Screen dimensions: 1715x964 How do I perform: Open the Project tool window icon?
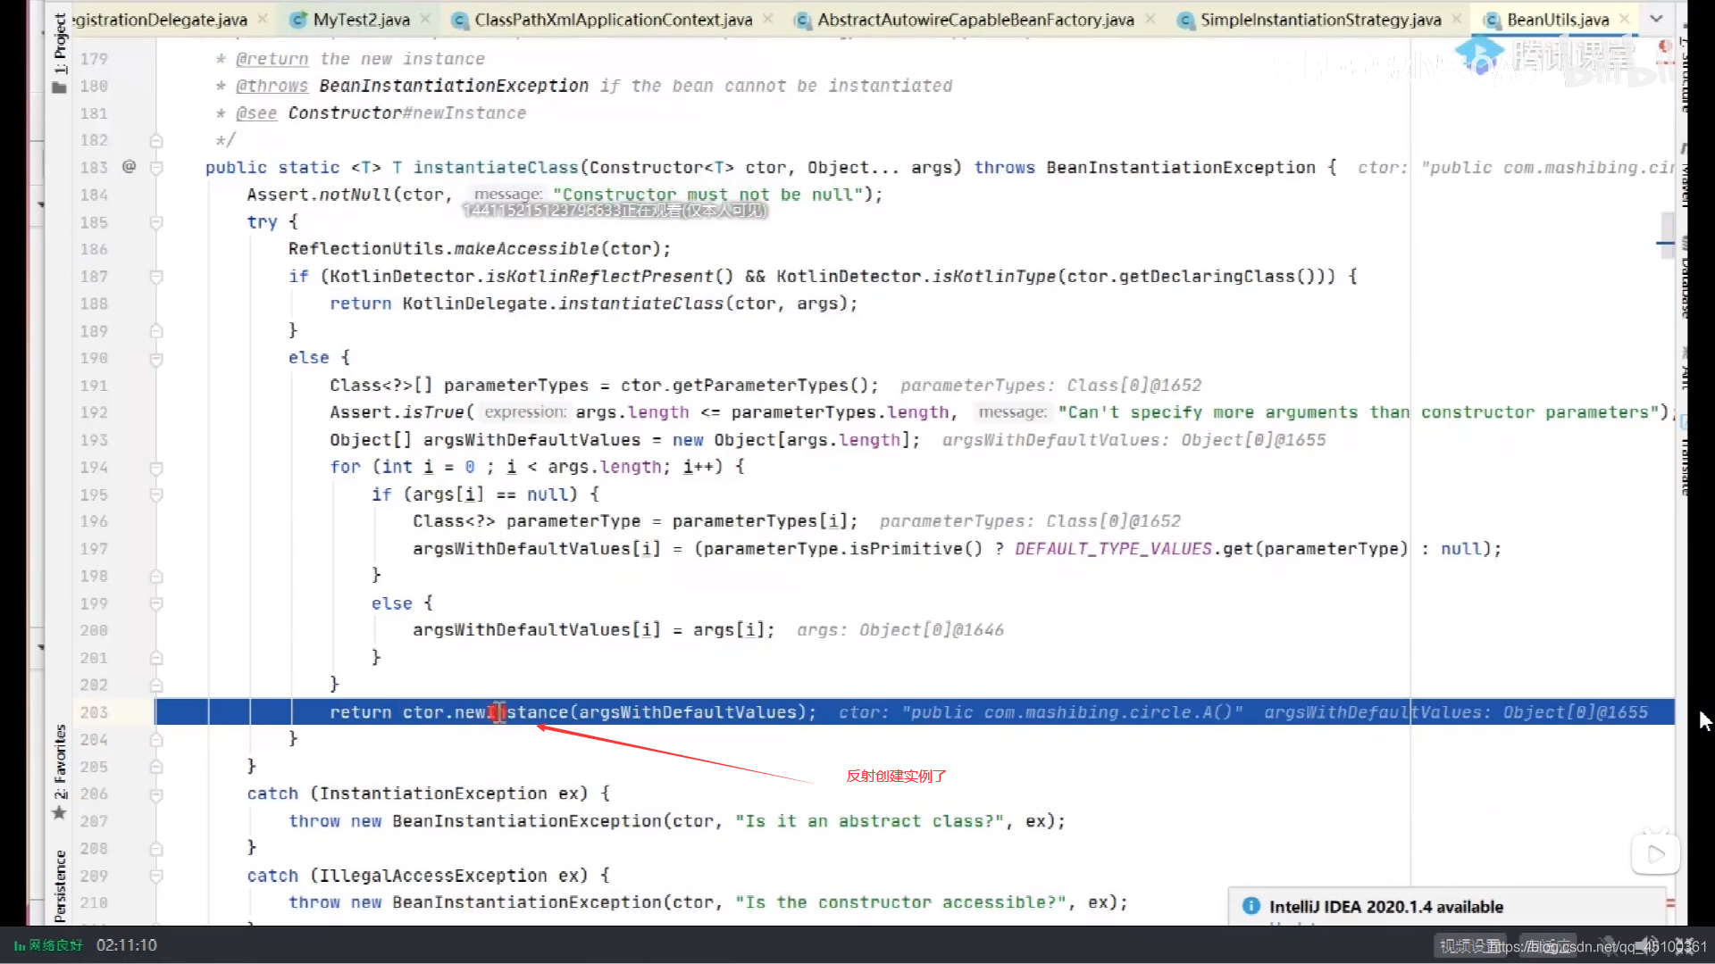click(x=59, y=87)
